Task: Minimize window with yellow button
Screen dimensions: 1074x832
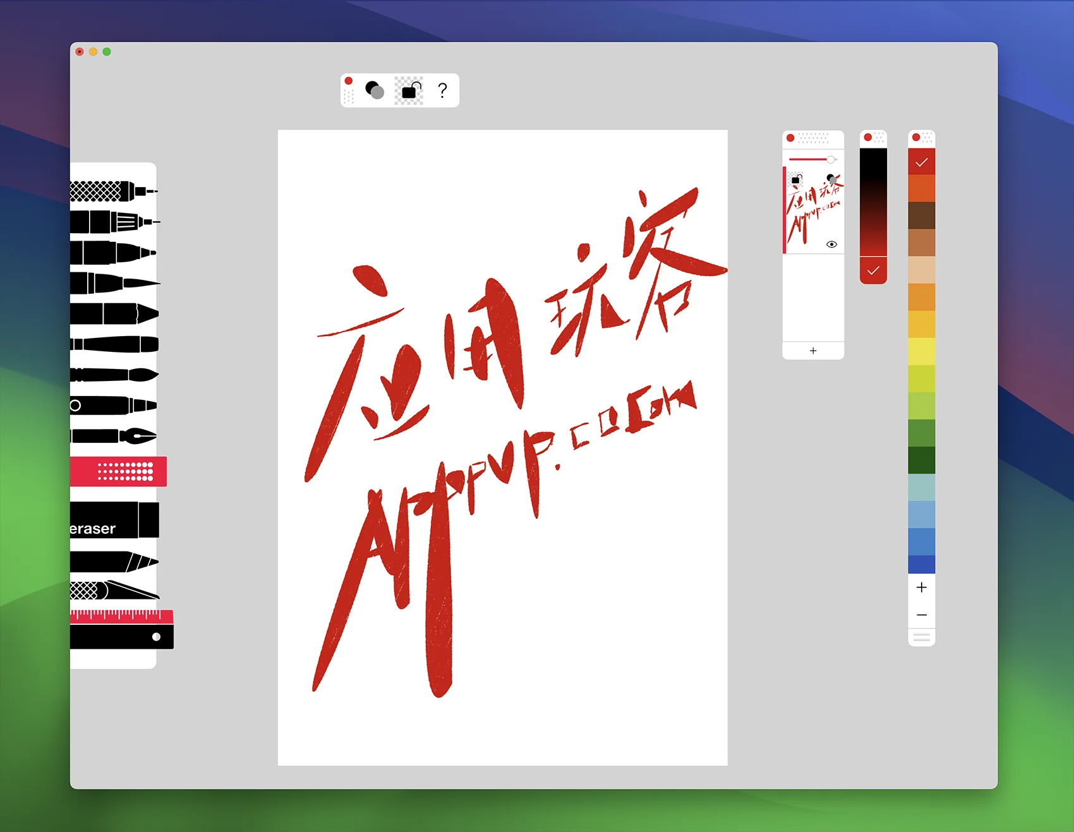Action: [93, 52]
